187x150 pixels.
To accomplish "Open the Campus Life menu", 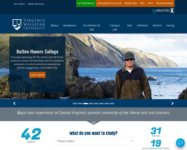I will coord(115,27).
